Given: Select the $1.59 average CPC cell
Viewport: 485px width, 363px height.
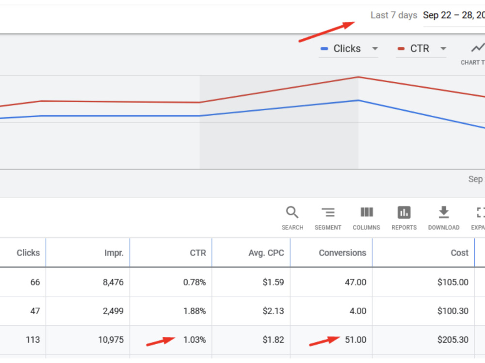Looking at the screenshot, I should coord(273,282).
